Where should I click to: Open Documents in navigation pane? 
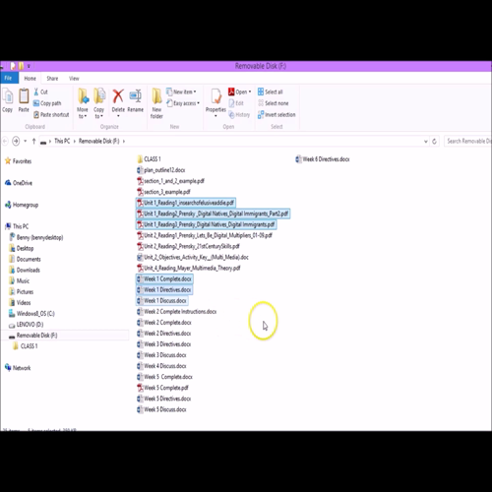click(26, 259)
